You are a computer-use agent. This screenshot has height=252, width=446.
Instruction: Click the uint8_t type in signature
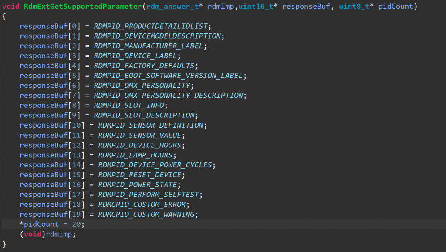point(354,7)
